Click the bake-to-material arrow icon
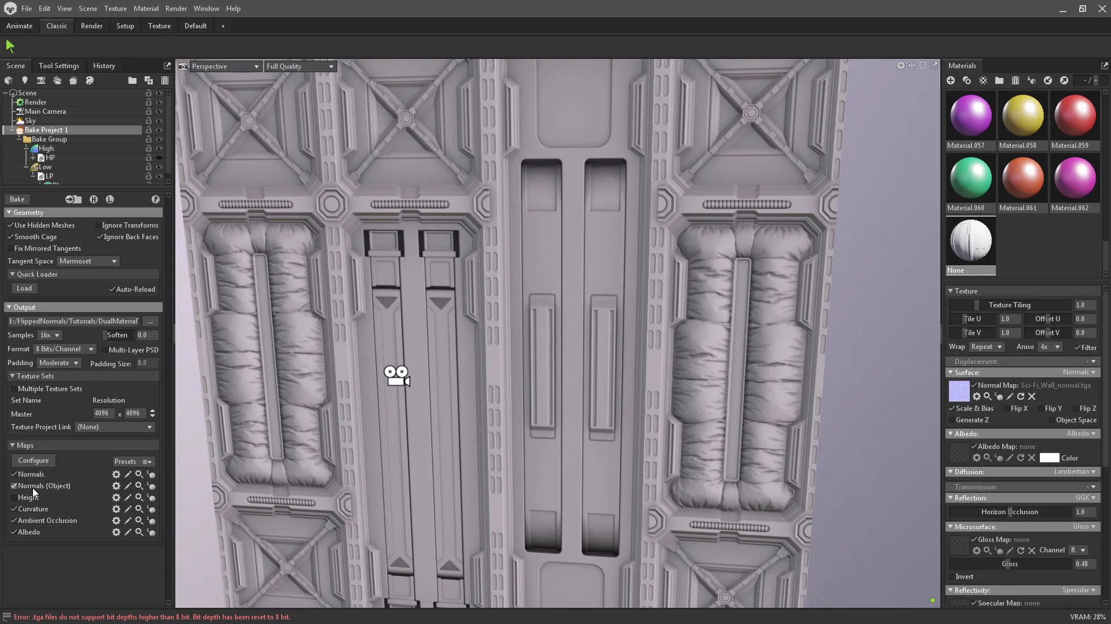Viewport: 1111px width, 624px height. click(x=73, y=199)
